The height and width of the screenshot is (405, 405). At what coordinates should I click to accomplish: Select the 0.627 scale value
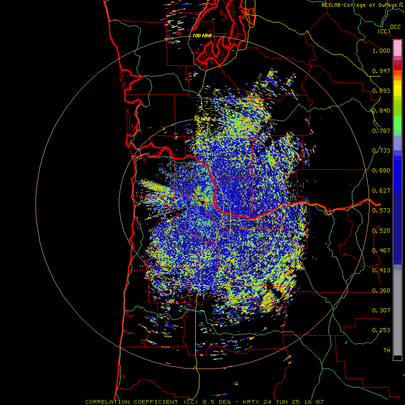coord(381,191)
